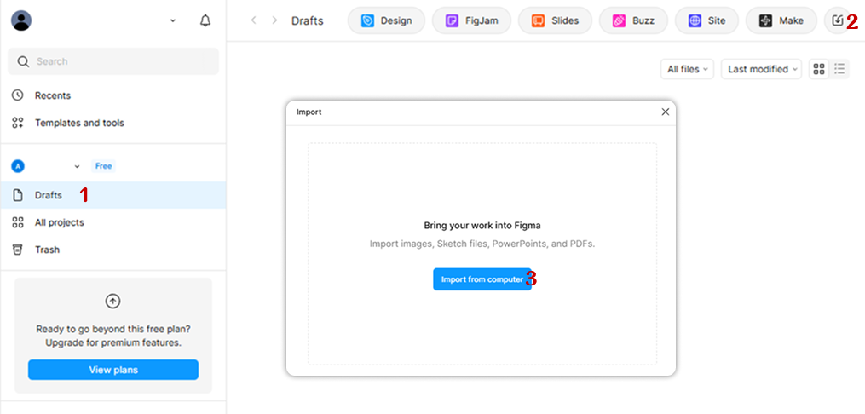
Task: Click the Trash bin icon
Action: point(18,250)
